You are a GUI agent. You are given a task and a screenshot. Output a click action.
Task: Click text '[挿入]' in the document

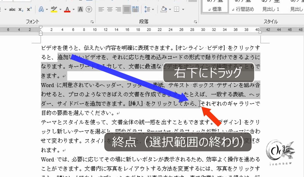point(135,104)
